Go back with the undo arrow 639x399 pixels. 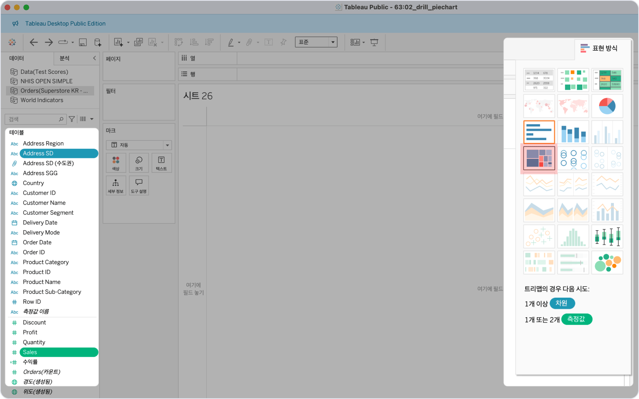pyautogui.click(x=34, y=42)
